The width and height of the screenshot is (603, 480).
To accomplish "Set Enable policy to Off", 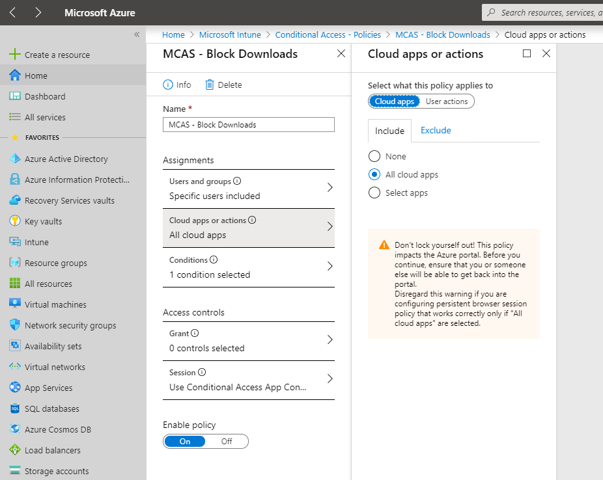I will coord(227,441).
